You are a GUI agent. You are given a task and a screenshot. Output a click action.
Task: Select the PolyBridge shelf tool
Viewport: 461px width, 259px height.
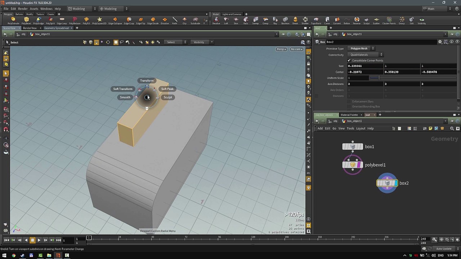pyautogui.click(x=38, y=21)
